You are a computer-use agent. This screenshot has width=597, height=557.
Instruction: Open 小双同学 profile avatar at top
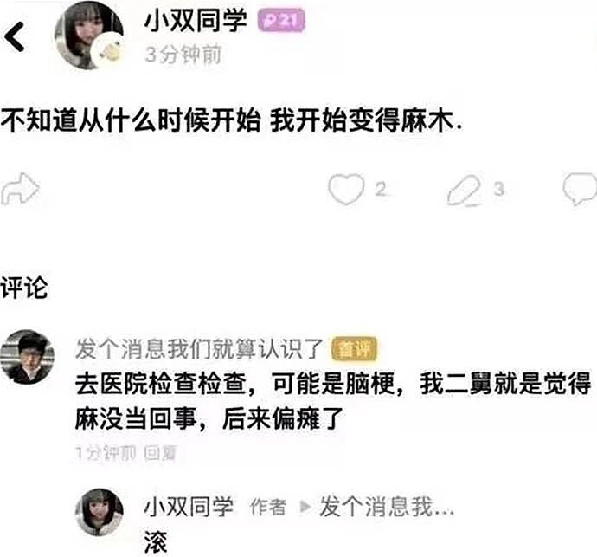89,36
